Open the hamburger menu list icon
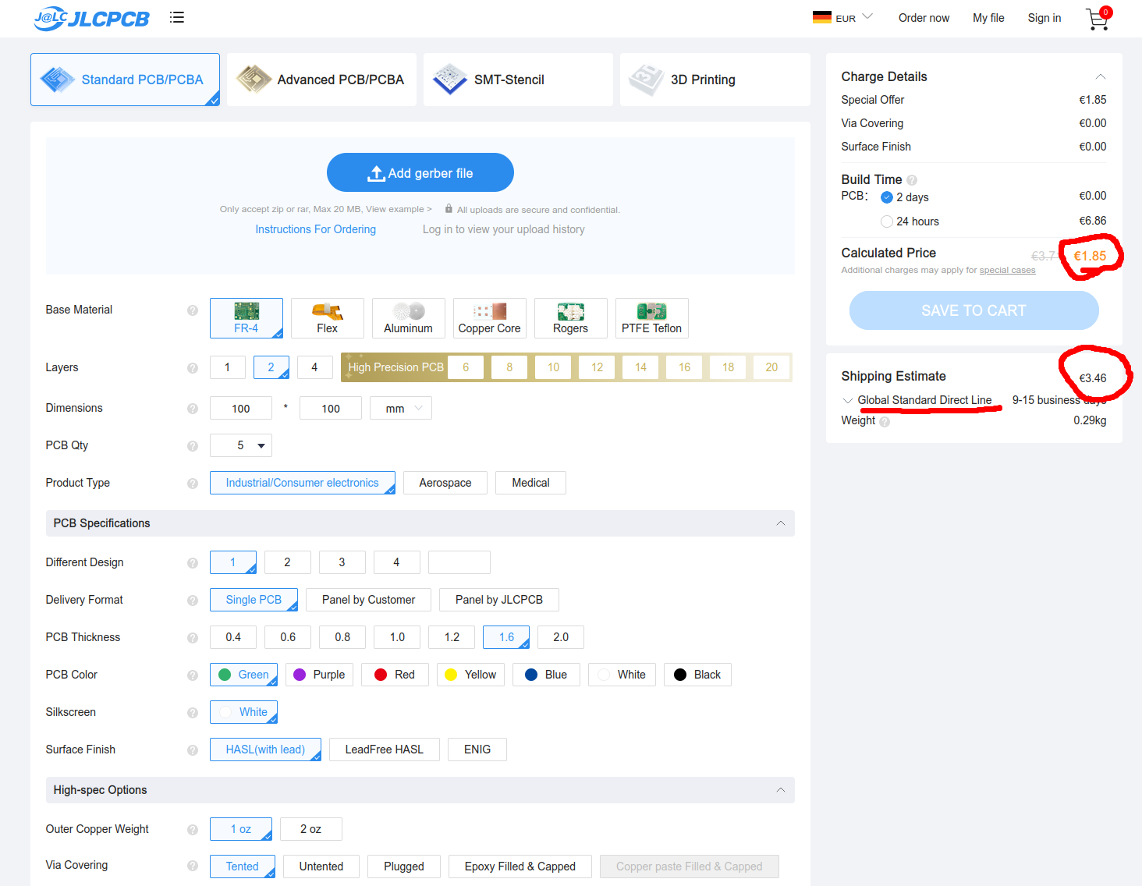Screen dimensions: 1142x886 [x=177, y=17]
